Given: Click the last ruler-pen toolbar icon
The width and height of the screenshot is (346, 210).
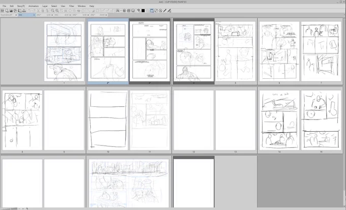Looking at the screenshot, I should click(x=169, y=11).
